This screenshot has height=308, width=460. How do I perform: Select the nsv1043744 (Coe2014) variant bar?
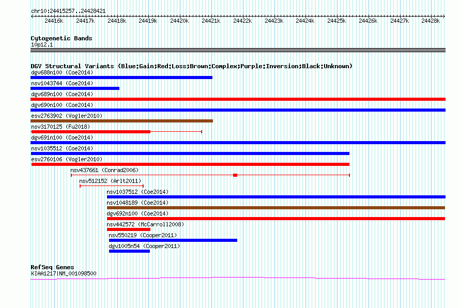pos(75,88)
